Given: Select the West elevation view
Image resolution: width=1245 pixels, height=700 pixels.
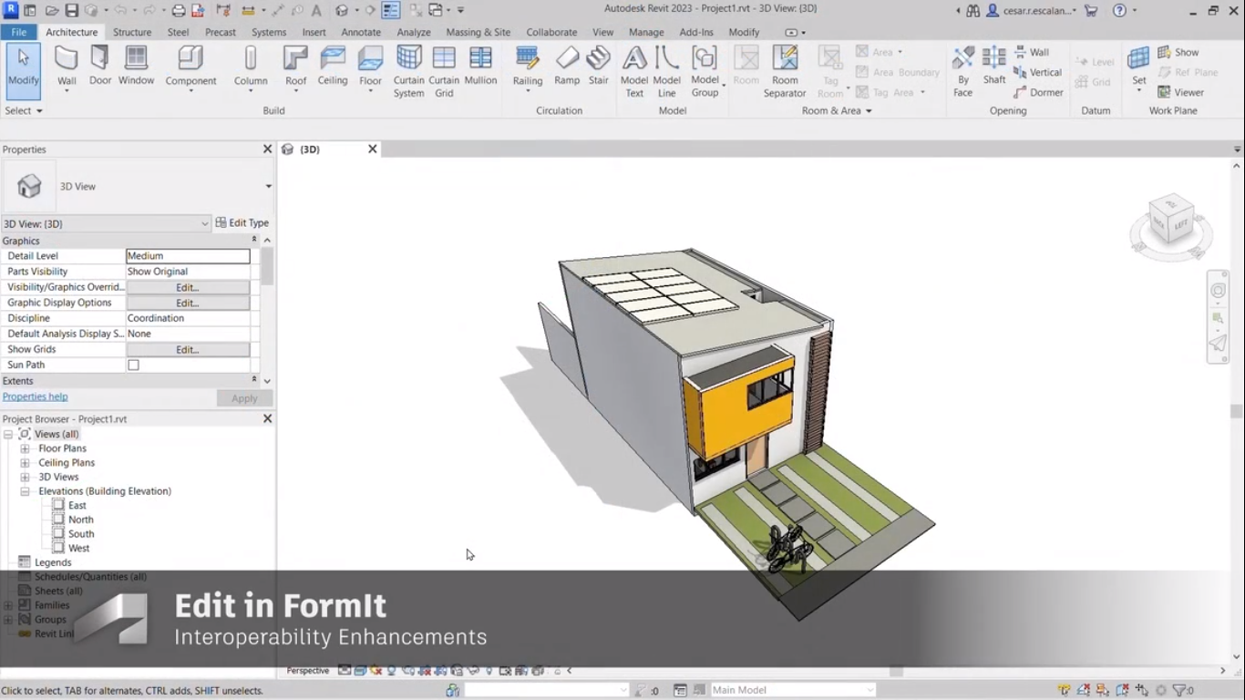Looking at the screenshot, I should pos(79,549).
